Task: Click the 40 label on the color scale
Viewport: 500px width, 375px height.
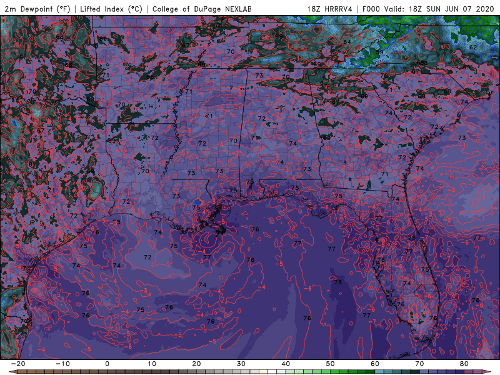Action: click(286, 364)
